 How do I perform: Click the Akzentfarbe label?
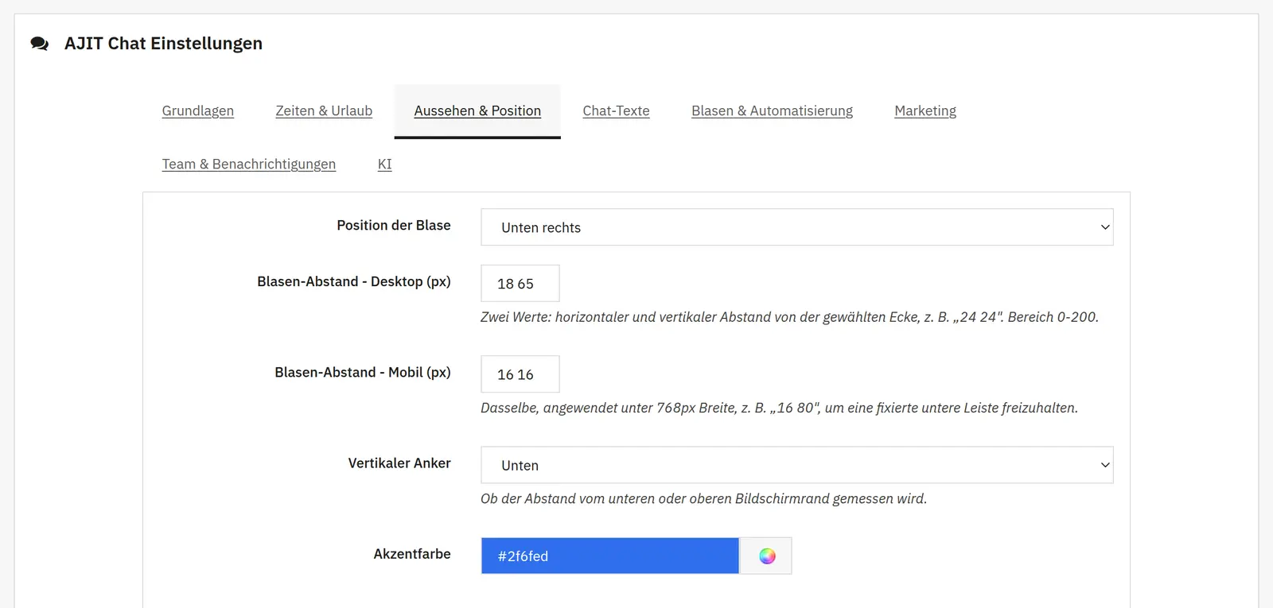412,554
